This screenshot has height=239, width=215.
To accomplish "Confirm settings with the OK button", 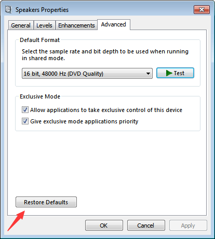I will (104, 226).
